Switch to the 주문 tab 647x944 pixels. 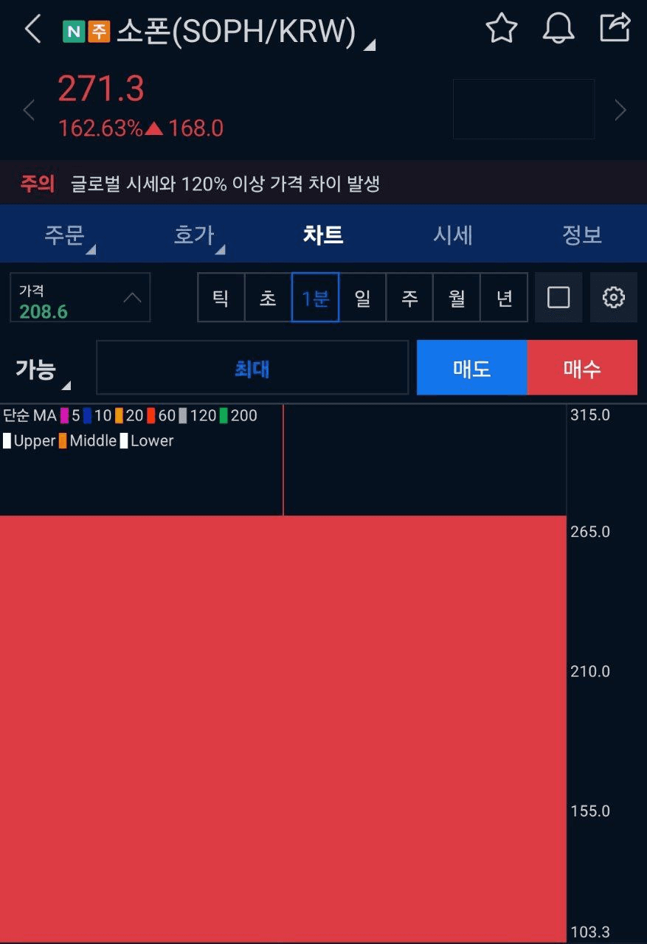point(65,235)
